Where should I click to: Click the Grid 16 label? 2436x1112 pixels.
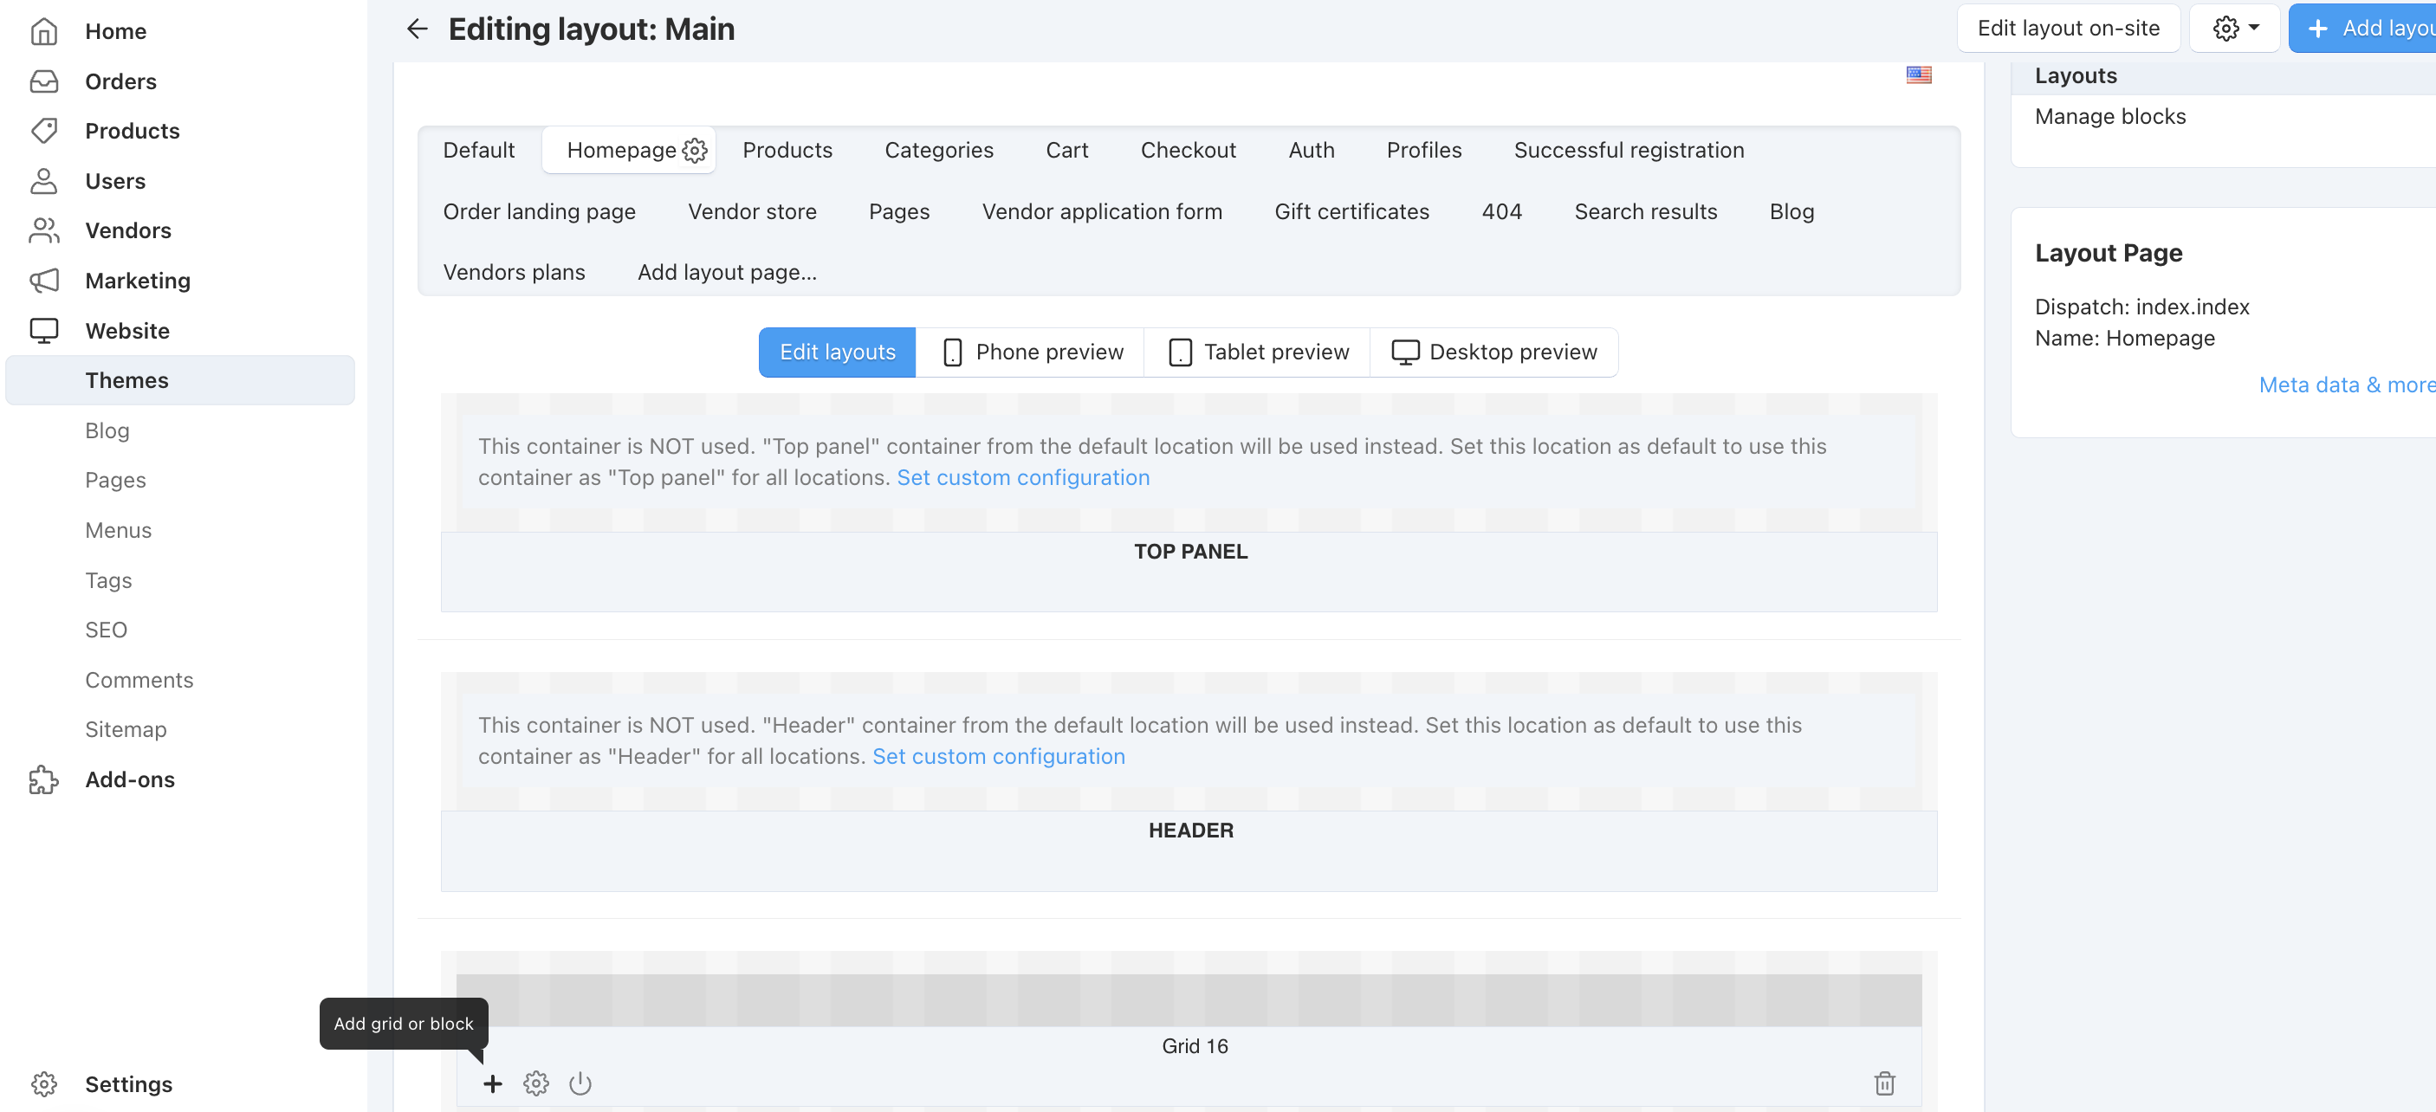(x=1195, y=1046)
